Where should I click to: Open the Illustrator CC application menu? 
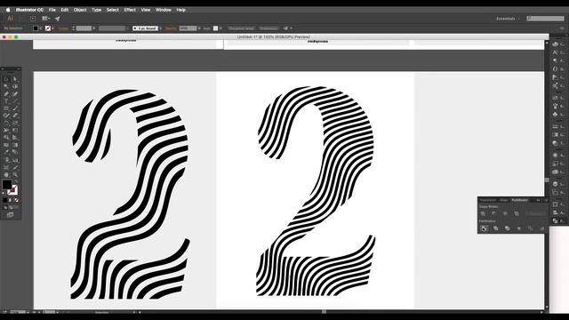click(x=29, y=10)
